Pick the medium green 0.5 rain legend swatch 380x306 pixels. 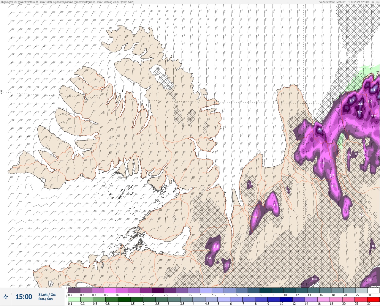pyautogui.click(x=99, y=299)
